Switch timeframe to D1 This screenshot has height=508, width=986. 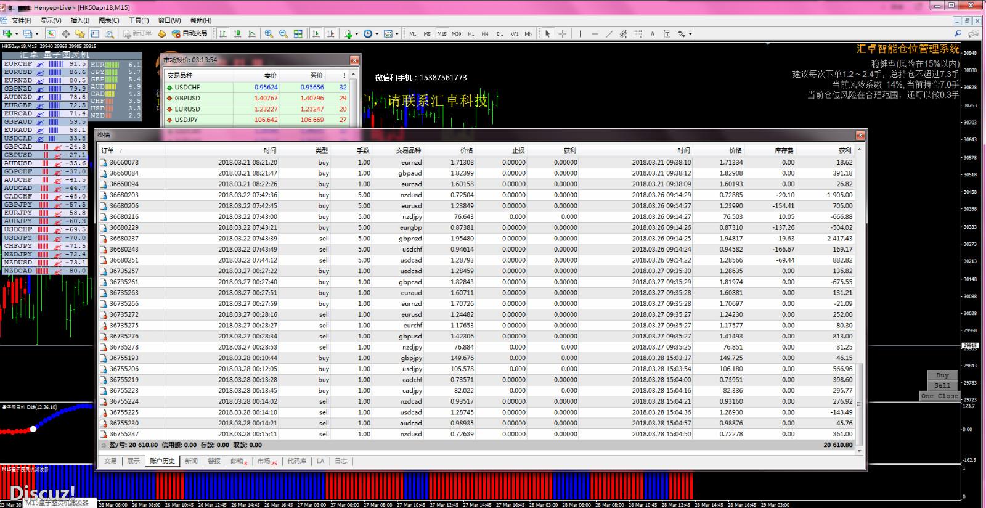[500, 34]
